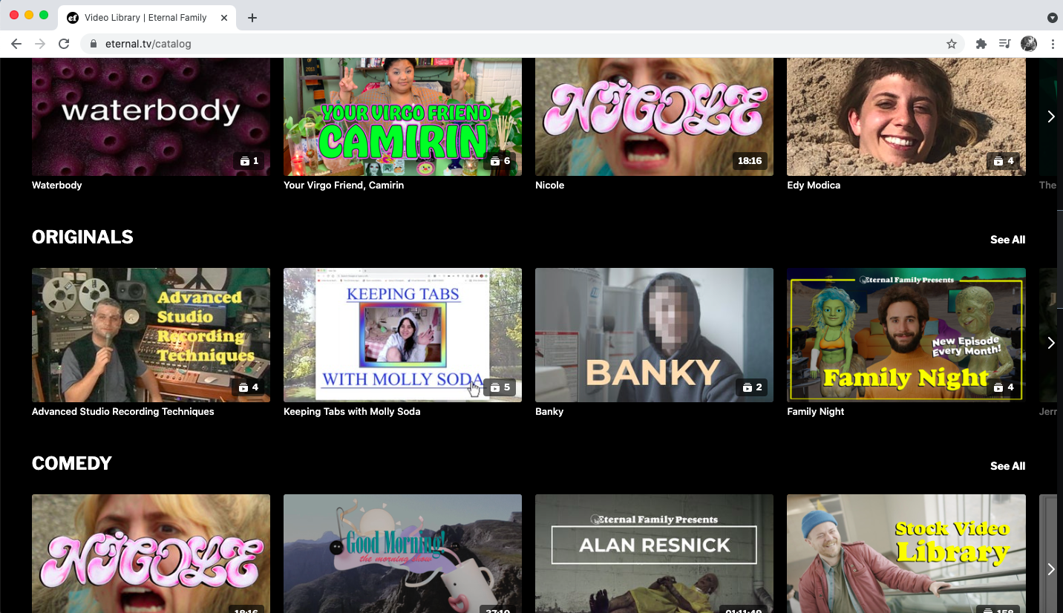Open the Waterbody title link
This screenshot has width=1063, height=613.
click(56, 185)
